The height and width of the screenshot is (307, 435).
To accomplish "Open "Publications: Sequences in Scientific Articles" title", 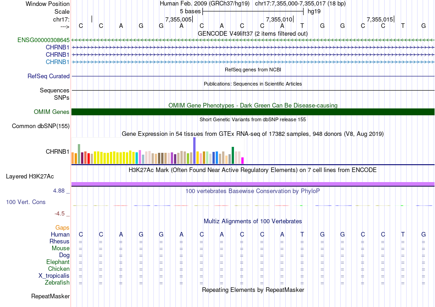I will click(x=253, y=84).
